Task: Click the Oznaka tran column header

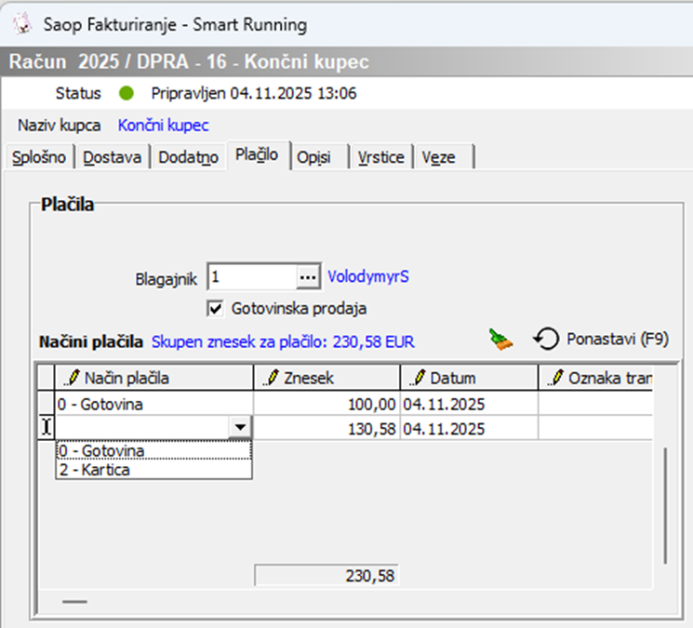Action: 595,378
